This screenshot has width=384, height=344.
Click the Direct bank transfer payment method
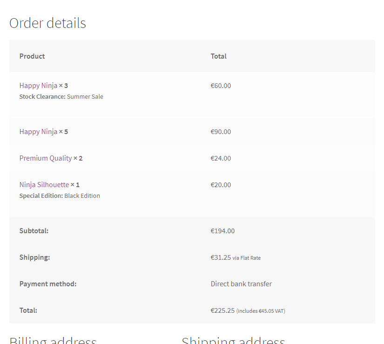click(x=241, y=284)
